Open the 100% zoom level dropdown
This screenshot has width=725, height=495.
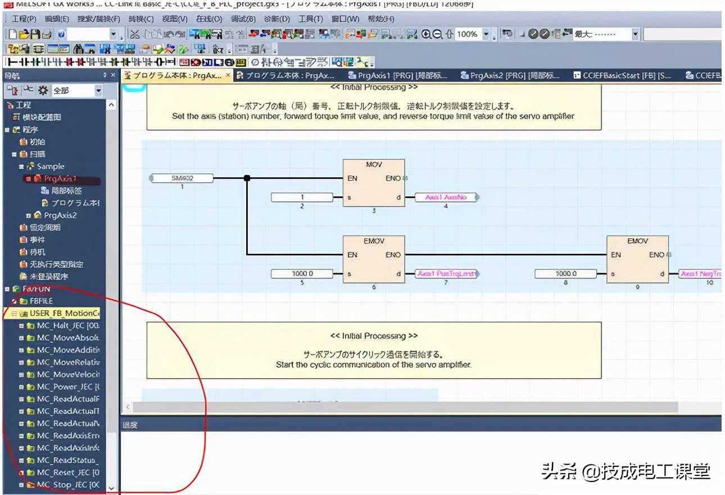(x=486, y=34)
